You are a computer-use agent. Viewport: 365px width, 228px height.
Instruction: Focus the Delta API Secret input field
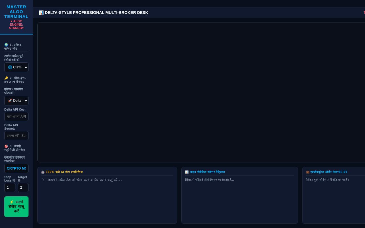click(x=16, y=136)
